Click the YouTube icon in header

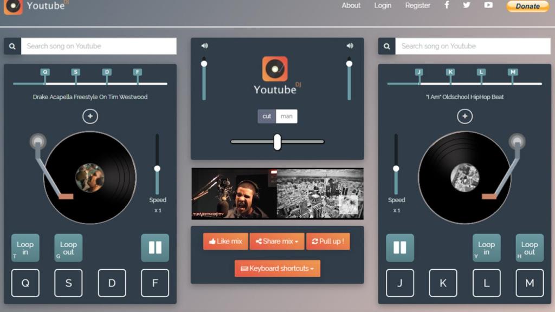click(x=488, y=5)
